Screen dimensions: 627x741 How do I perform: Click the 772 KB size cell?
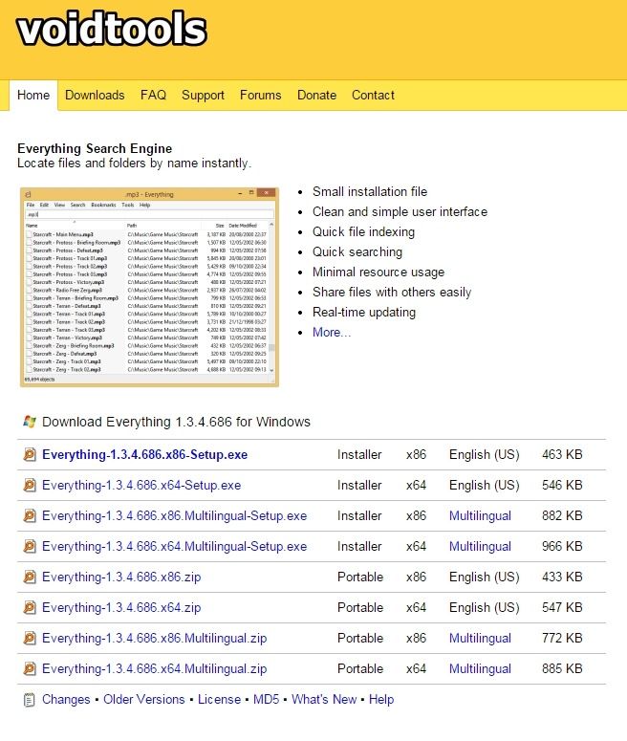point(562,639)
